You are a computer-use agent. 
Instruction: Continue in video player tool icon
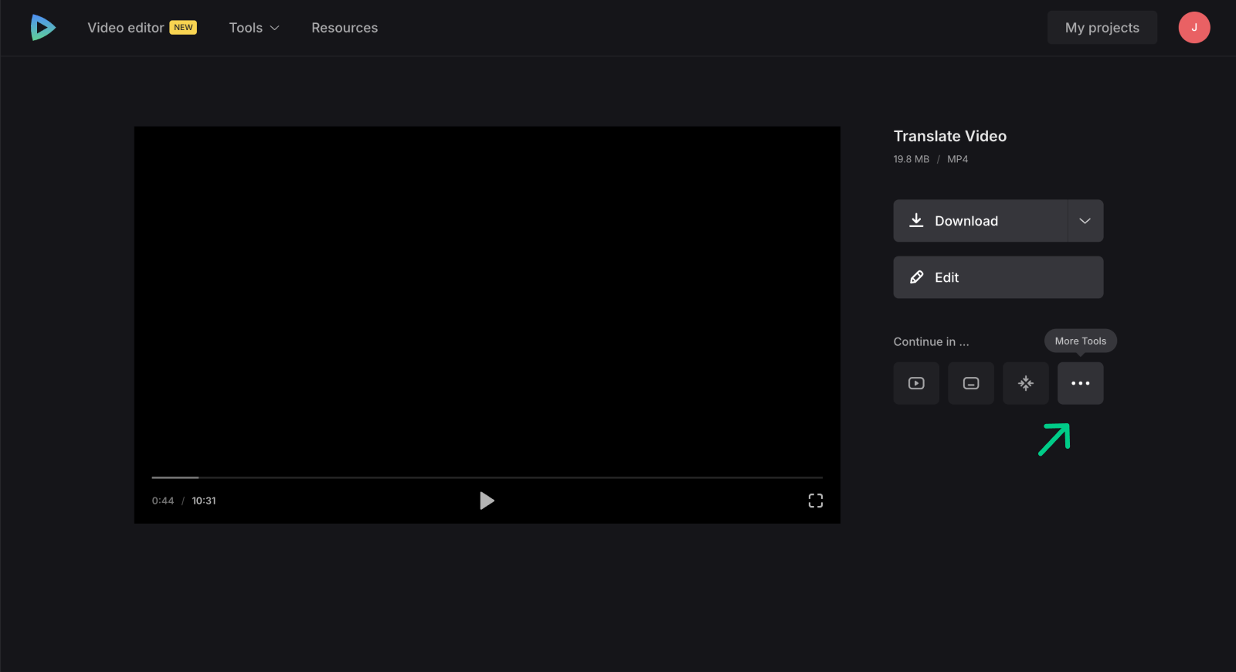tap(916, 383)
